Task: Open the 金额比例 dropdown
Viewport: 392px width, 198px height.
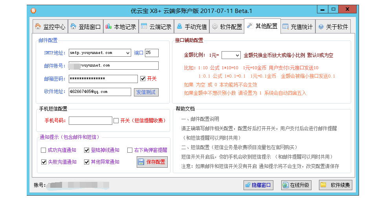Action: point(236,56)
